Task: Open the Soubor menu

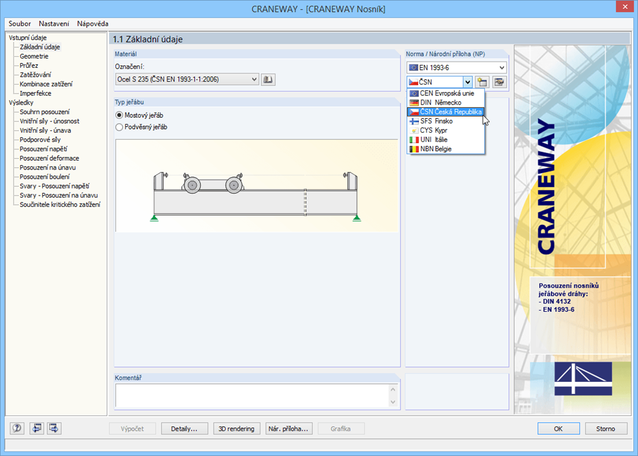Action: 19,24
